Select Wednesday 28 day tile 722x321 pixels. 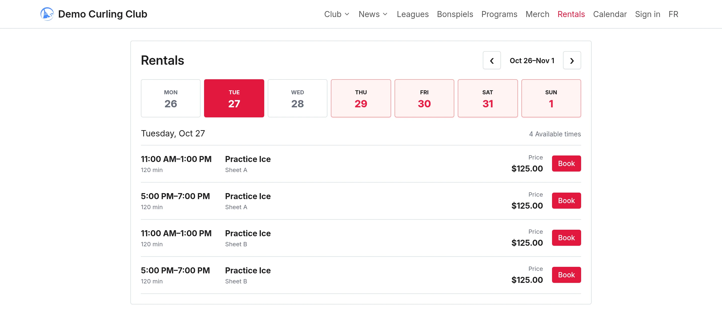[x=297, y=98]
